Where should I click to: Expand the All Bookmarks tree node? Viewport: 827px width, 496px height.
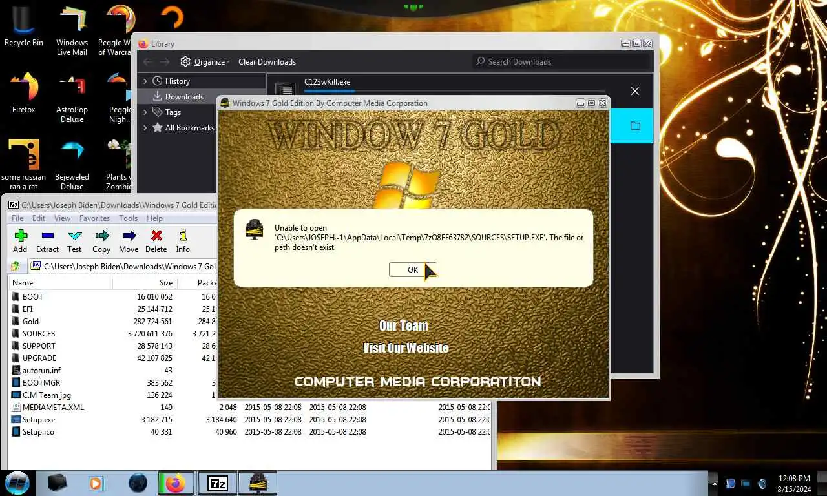[x=145, y=127]
